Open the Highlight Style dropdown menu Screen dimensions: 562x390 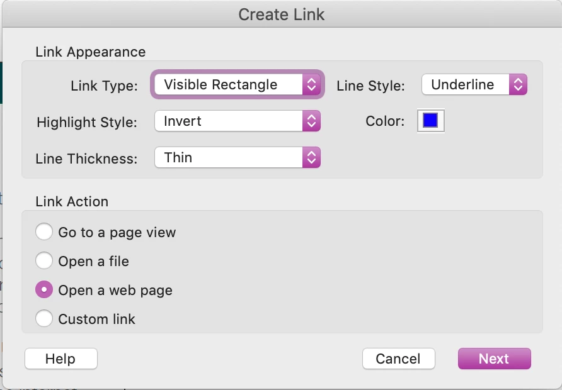click(x=237, y=121)
